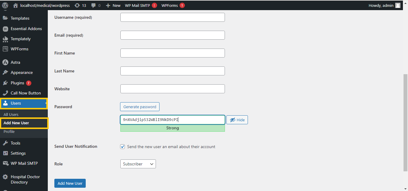Click the admin avatar icon
Image resolution: width=408 pixels, height=191 pixels.
pyautogui.click(x=398, y=5)
